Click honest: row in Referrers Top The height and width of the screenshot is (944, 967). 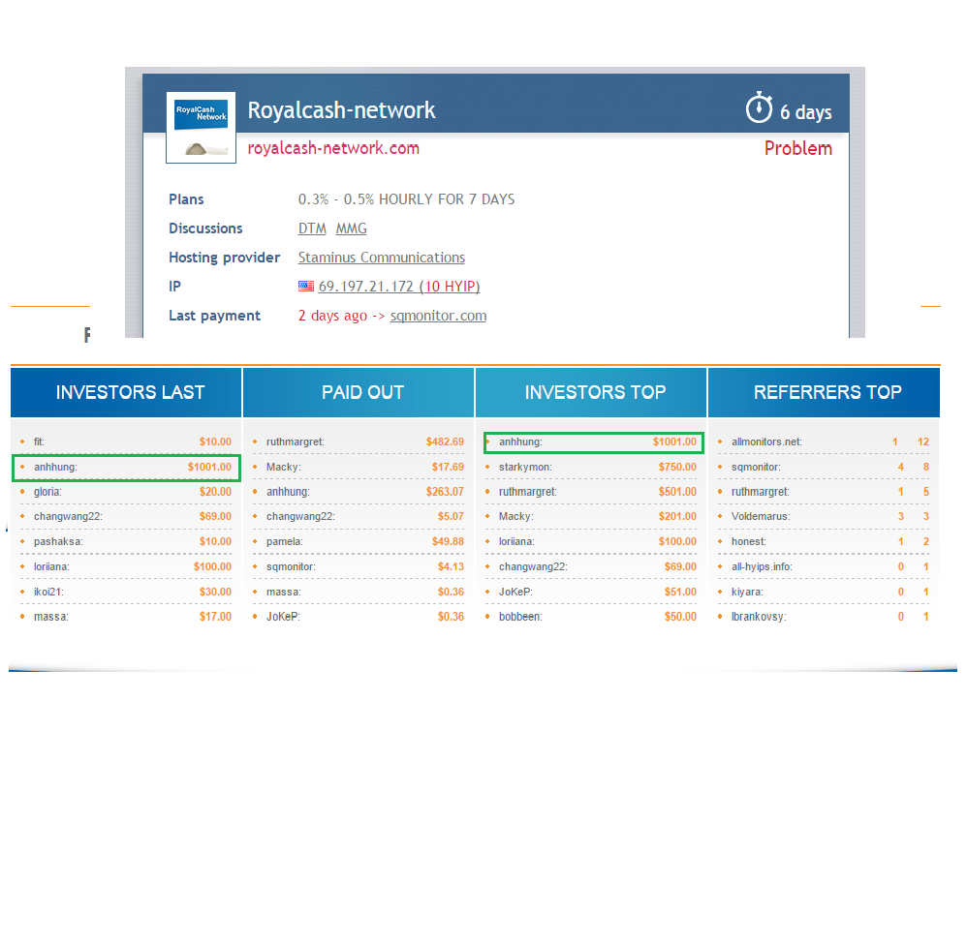[x=824, y=541]
